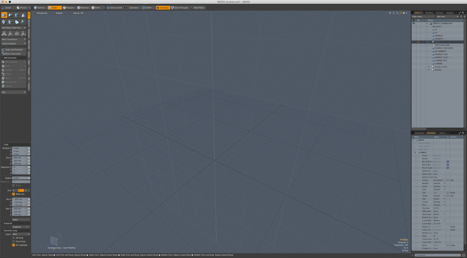Screen dimensions: 467x258
Task: Activate the Move transform tool icon
Action: [x=4, y=34]
